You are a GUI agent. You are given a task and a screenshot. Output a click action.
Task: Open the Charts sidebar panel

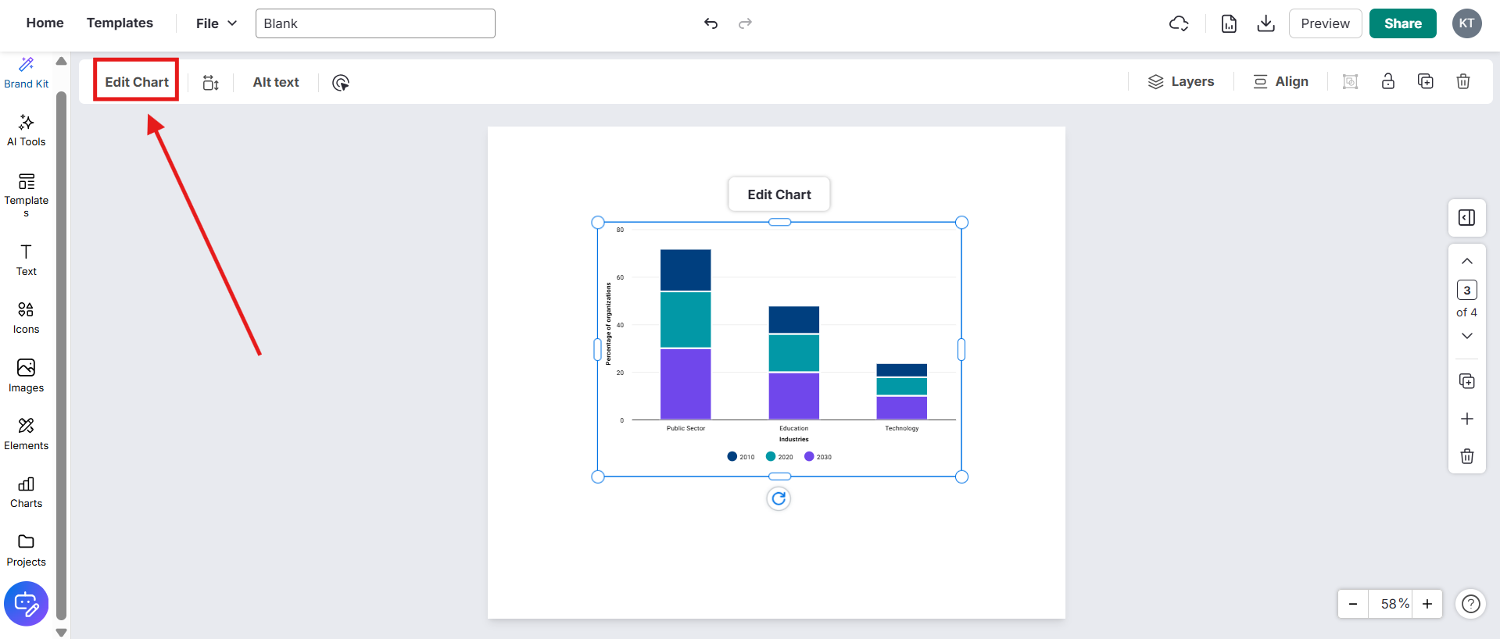[26, 492]
